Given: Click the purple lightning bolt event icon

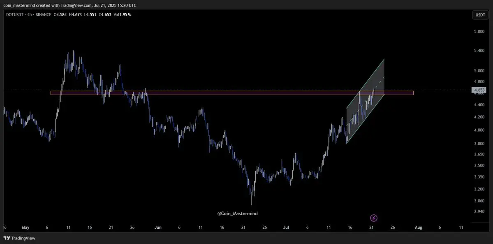Looking at the screenshot, I should click(374, 218).
